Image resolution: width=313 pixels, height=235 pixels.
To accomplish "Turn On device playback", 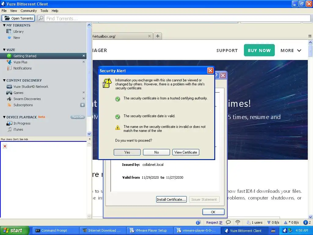I will [78, 117].
